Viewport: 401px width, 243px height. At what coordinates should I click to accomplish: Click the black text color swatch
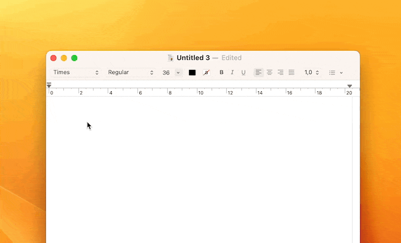[x=192, y=72]
